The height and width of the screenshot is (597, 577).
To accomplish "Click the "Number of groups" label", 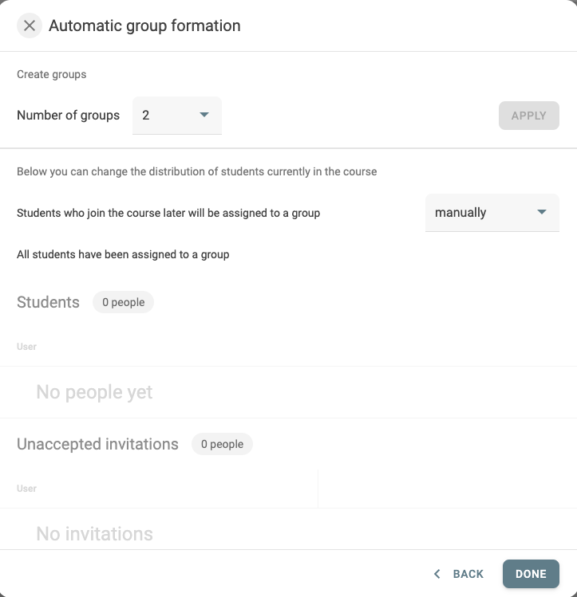I will tap(68, 116).
